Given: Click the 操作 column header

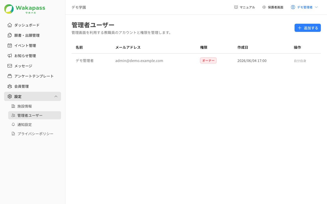Looking at the screenshot, I should click(x=297, y=47).
